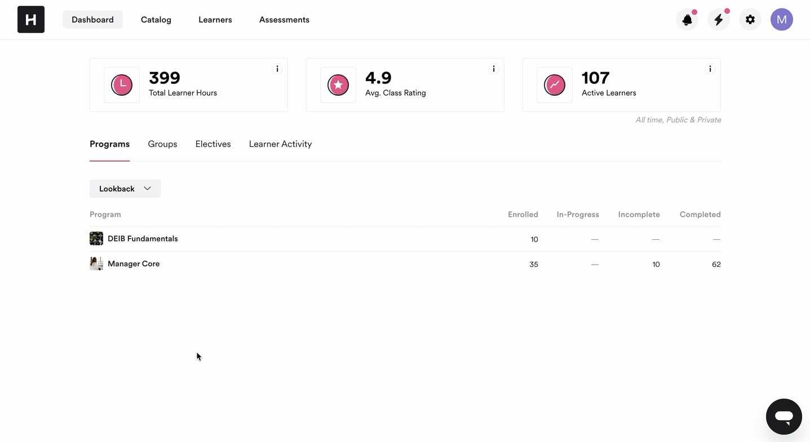The width and height of the screenshot is (810, 442).
Task: Open the M user avatar menu
Action: pos(782,20)
